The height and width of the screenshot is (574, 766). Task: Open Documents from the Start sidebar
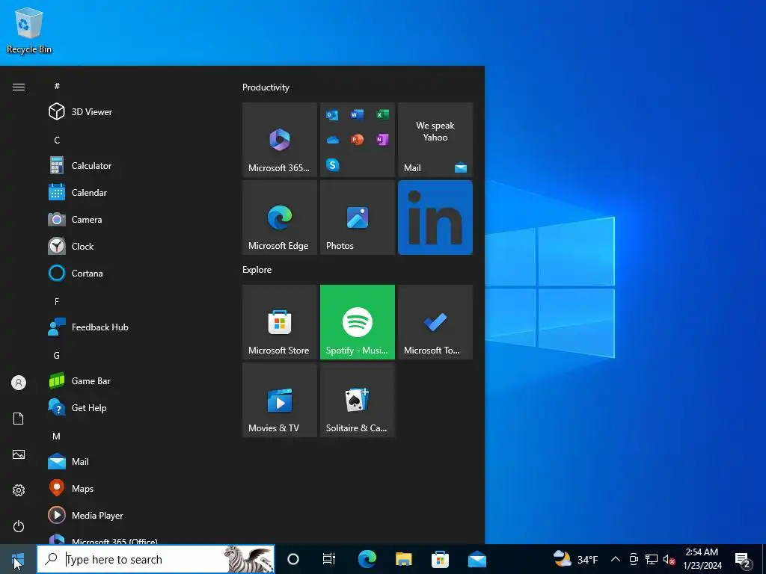pyautogui.click(x=19, y=419)
